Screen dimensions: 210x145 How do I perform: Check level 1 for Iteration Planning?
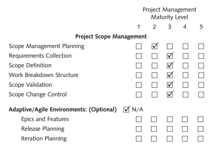138,138
